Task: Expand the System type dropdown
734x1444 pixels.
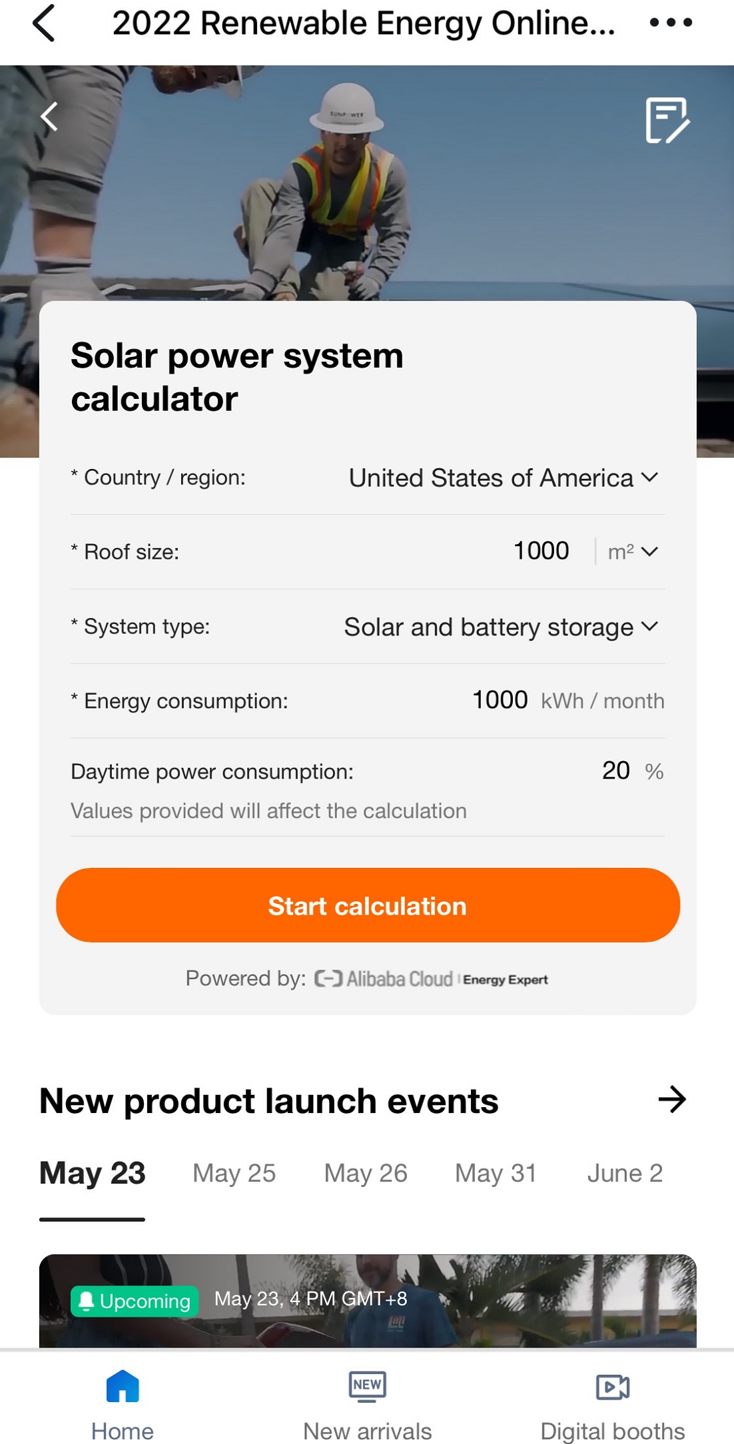Action: [x=501, y=627]
